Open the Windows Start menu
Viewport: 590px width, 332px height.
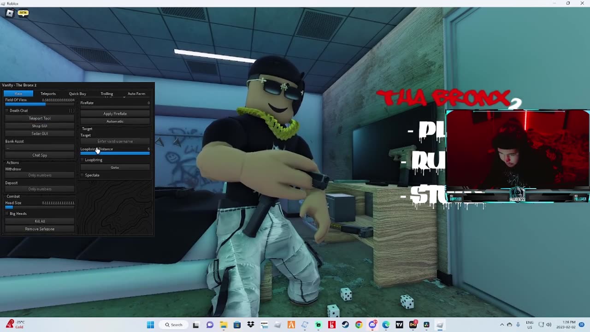tap(150, 325)
